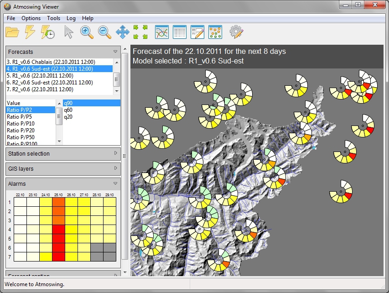Activate the zoom in magnifier tool
Screen dimensions: 389x293
[x=87, y=32]
